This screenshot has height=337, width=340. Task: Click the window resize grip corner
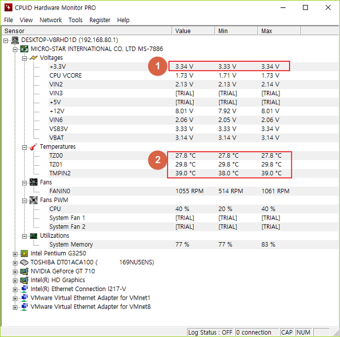click(336, 333)
